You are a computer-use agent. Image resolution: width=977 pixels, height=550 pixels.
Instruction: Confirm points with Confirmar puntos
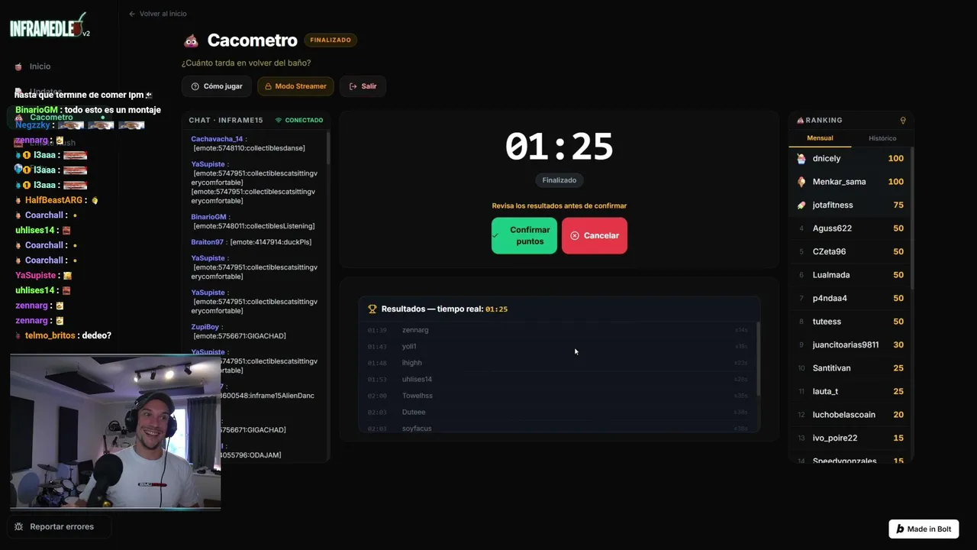[x=524, y=235]
